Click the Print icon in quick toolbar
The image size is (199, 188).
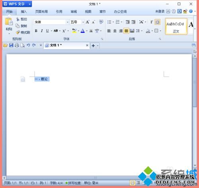[x=17, y=46]
